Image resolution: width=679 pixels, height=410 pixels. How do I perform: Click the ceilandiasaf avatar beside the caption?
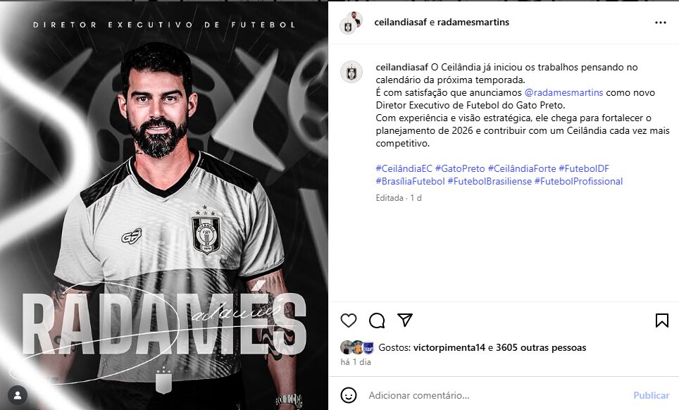click(351, 72)
